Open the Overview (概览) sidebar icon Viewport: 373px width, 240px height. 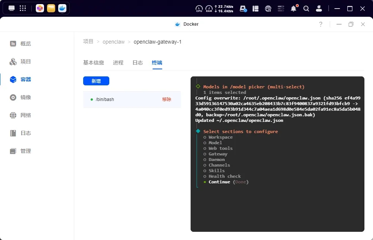tap(13, 44)
